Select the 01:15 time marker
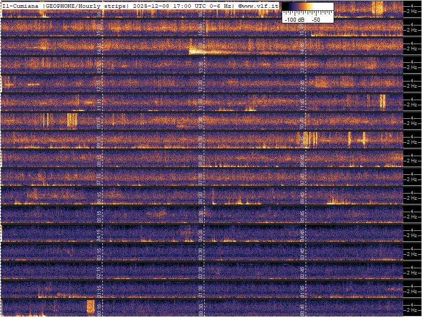 click(99, 291)
